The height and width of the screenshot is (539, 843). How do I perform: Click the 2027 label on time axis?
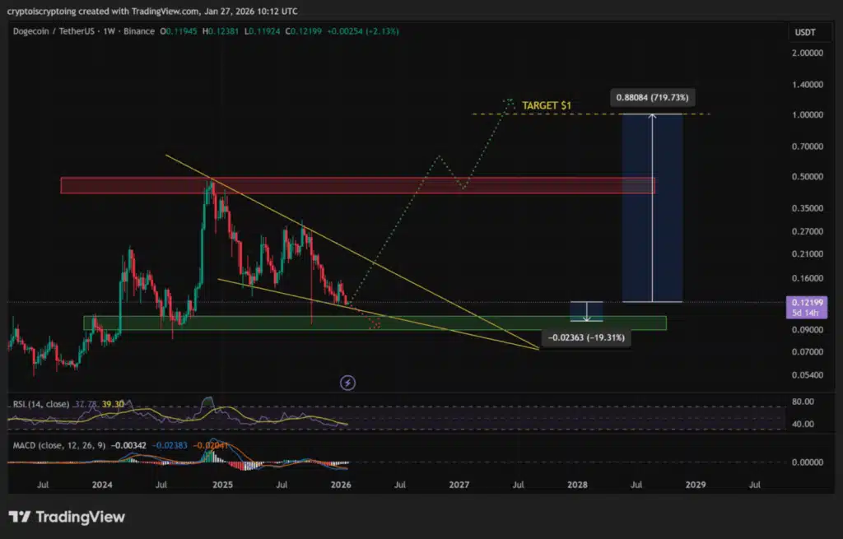coord(459,486)
